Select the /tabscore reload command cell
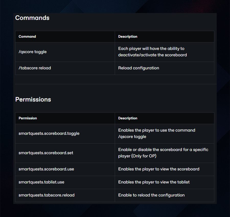 [x=65, y=68]
